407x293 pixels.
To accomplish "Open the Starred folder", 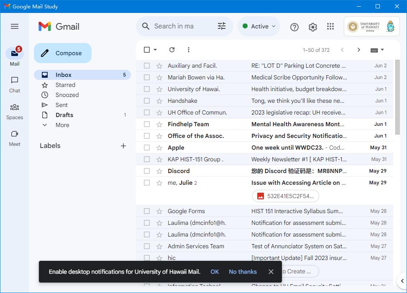I will tap(82, 85).
